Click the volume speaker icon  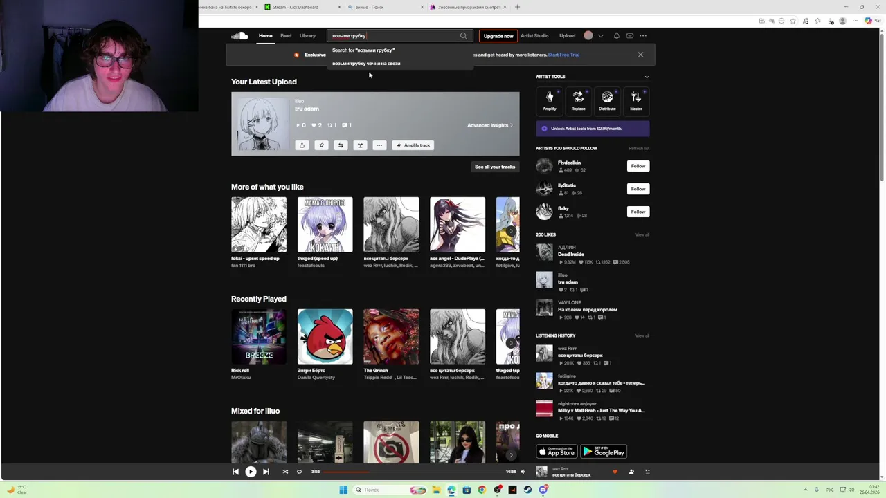pos(523,472)
